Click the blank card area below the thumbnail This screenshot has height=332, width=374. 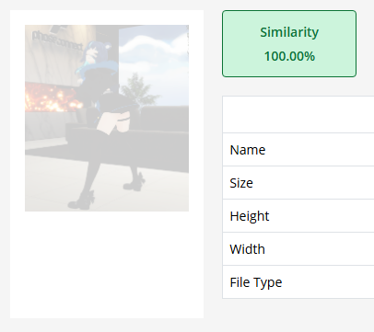(x=107, y=264)
